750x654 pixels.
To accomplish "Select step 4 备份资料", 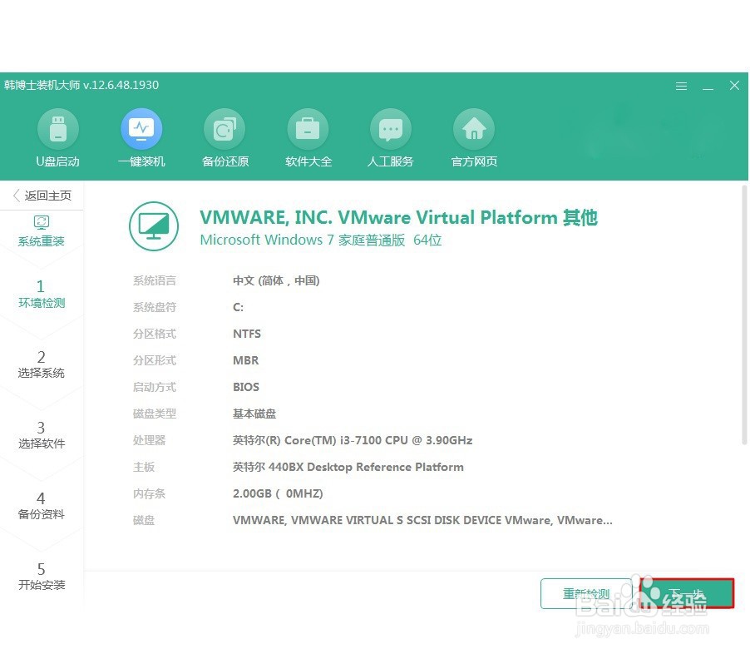I will 41,506.
